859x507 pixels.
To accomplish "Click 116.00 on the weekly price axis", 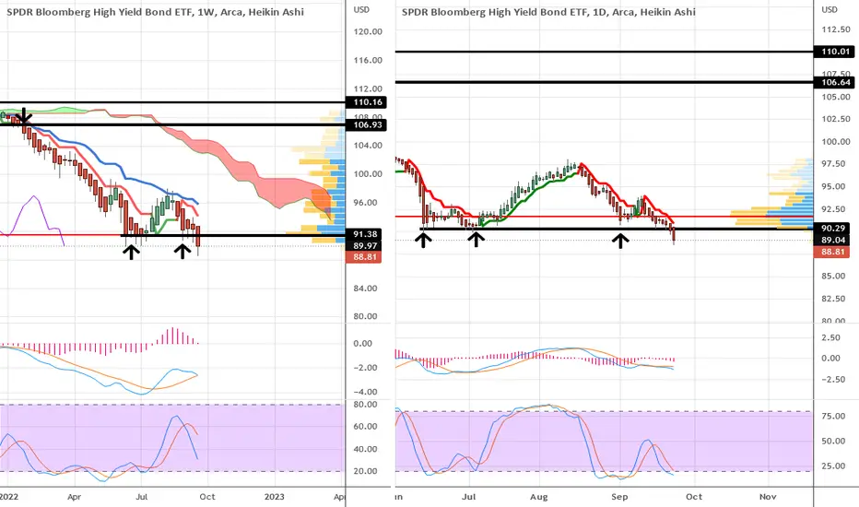I will click(368, 60).
